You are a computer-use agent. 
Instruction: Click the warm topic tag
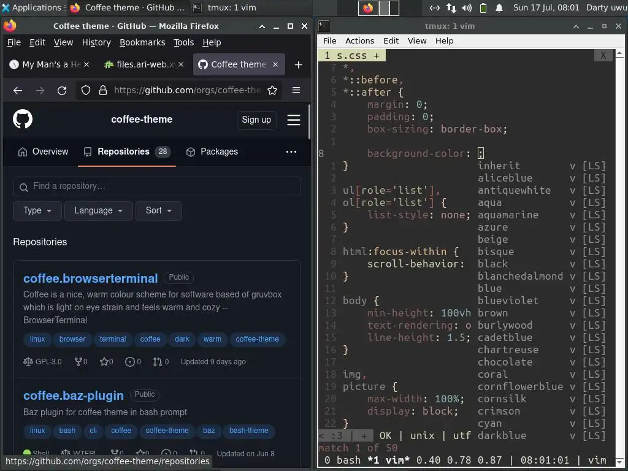(x=212, y=339)
